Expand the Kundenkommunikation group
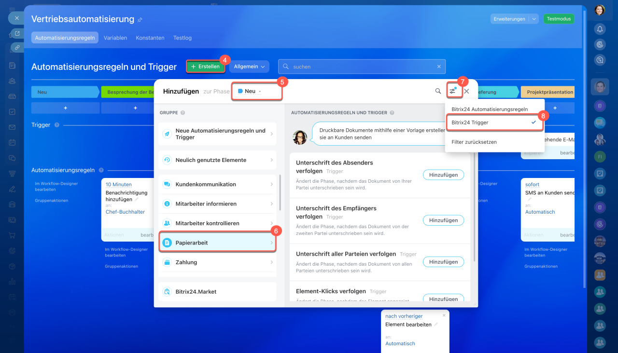 point(217,184)
